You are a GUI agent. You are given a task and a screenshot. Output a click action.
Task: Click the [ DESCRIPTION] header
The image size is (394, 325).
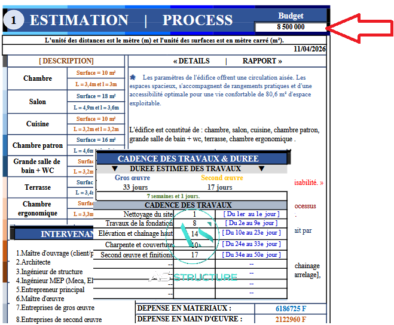point(66,61)
